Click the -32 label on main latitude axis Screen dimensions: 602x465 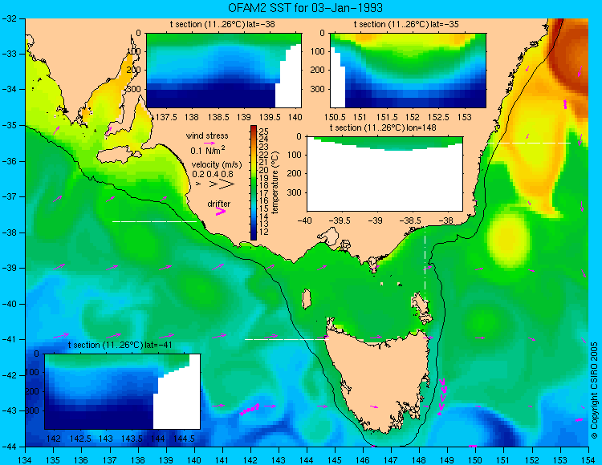point(9,18)
